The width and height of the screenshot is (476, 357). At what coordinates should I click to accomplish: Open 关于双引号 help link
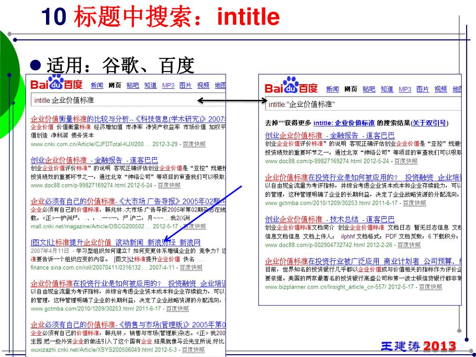[429, 123]
